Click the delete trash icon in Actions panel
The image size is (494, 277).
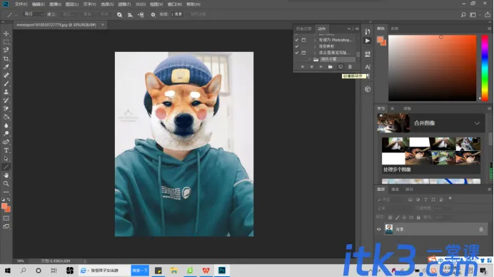pyautogui.click(x=350, y=67)
